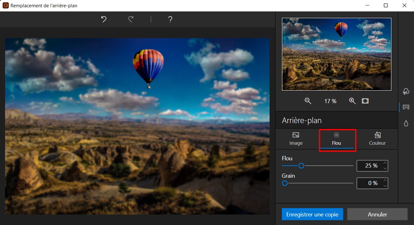Switch to the Couleur tab
This screenshot has width=414, height=225.
coord(377,139)
